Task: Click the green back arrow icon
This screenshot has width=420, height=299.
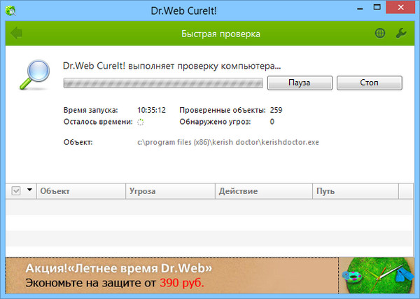Action: point(16,33)
